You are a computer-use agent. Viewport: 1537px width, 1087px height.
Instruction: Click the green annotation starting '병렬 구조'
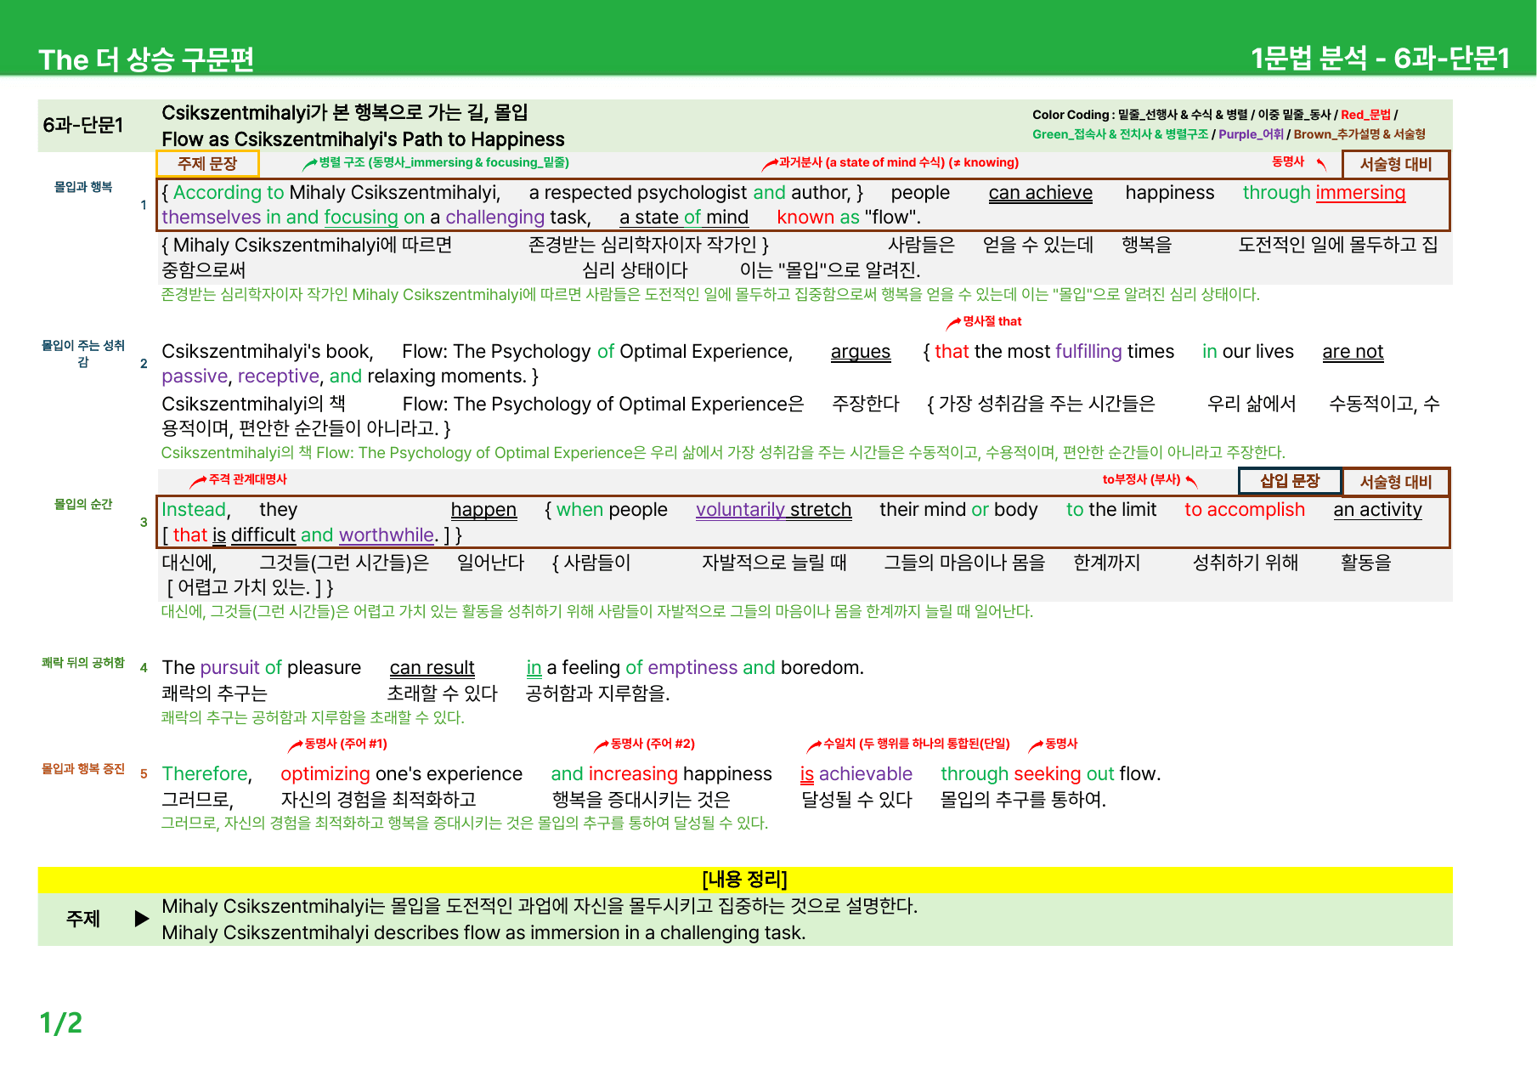coord(444,162)
